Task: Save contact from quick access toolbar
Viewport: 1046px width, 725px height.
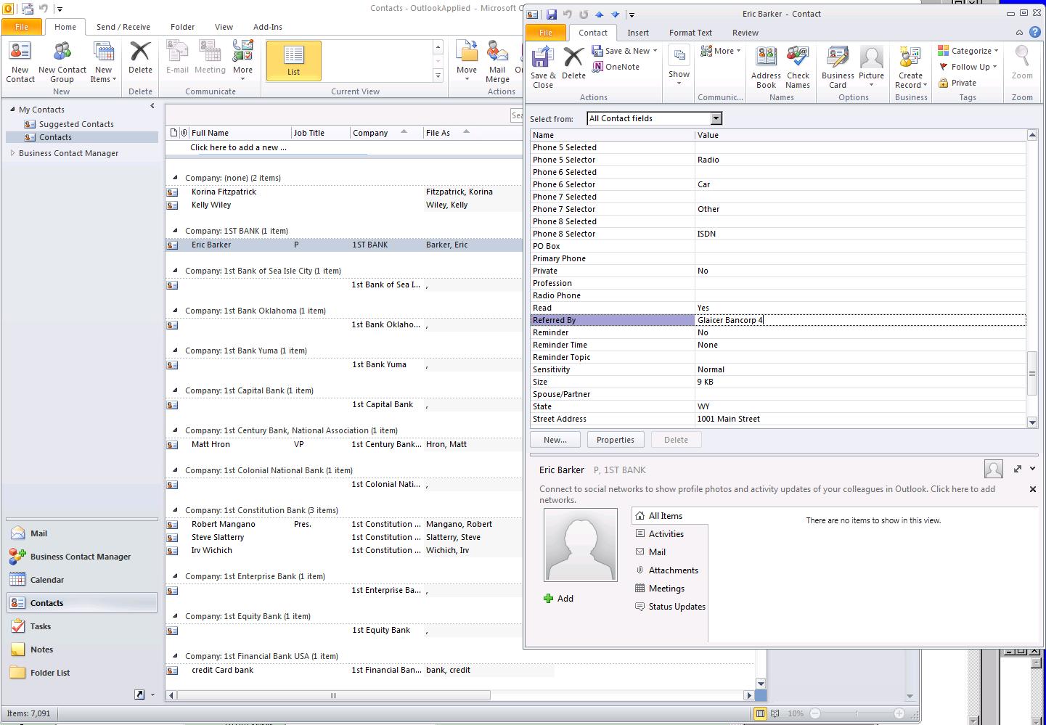Action: pyautogui.click(x=552, y=14)
